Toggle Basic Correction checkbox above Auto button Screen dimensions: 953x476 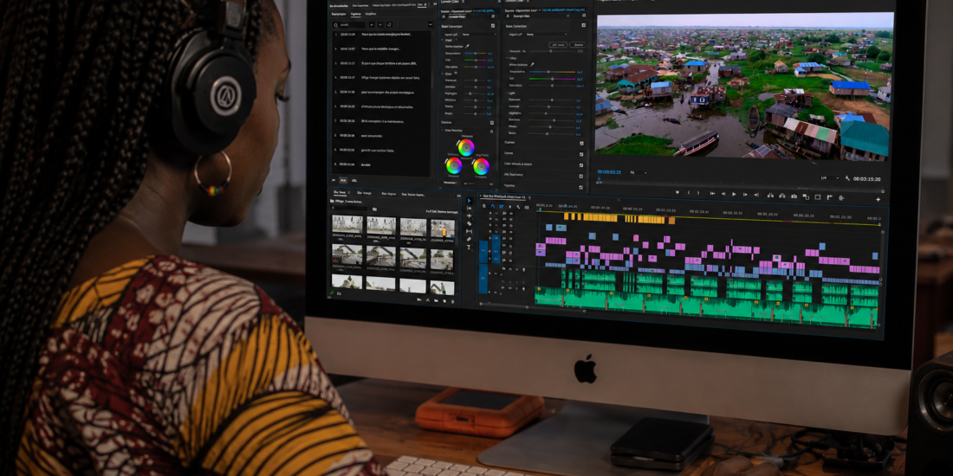583,25
